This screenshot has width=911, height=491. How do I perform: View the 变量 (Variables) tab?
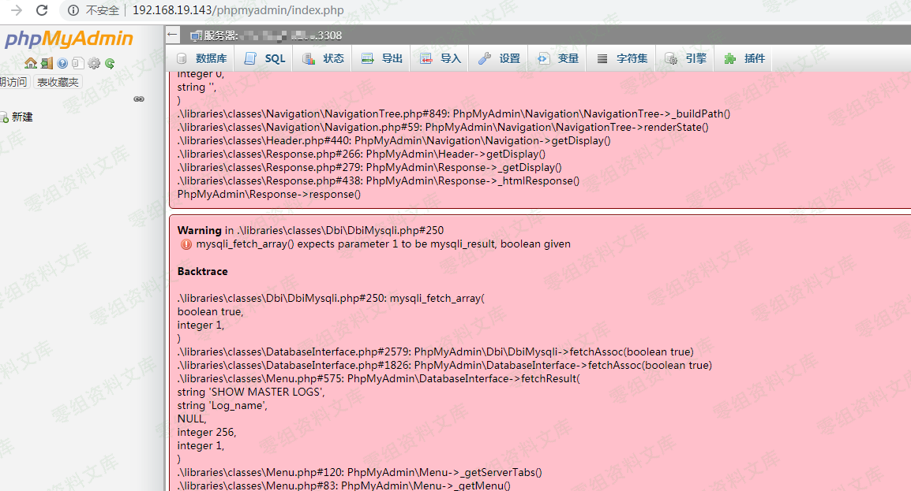click(x=558, y=58)
